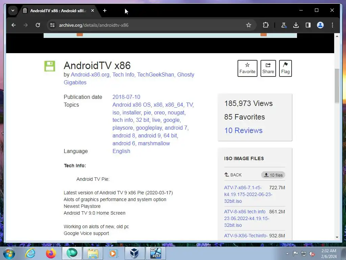Open the Extensions puzzle icon

pos(266,25)
